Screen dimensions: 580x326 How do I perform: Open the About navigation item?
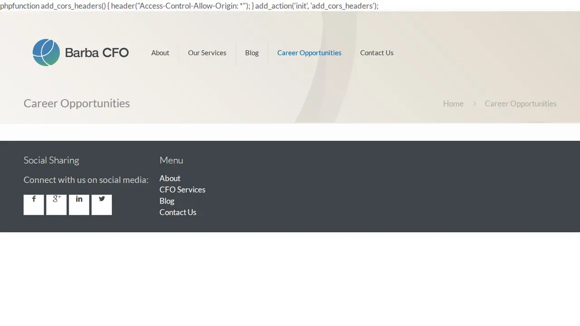click(160, 53)
